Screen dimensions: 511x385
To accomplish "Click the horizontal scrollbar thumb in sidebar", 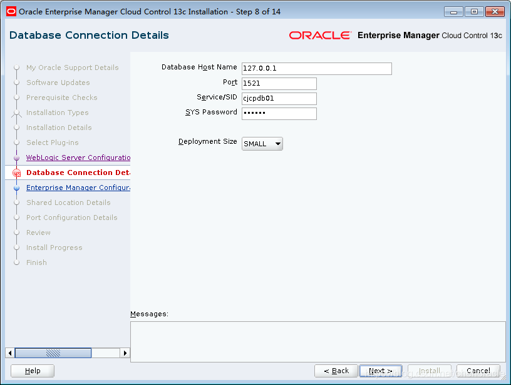I will (53, 352).
